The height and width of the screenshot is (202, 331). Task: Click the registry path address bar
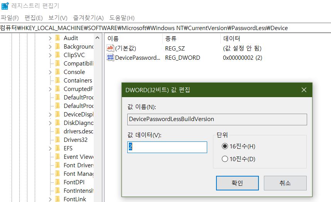click(x=165, y=28)
